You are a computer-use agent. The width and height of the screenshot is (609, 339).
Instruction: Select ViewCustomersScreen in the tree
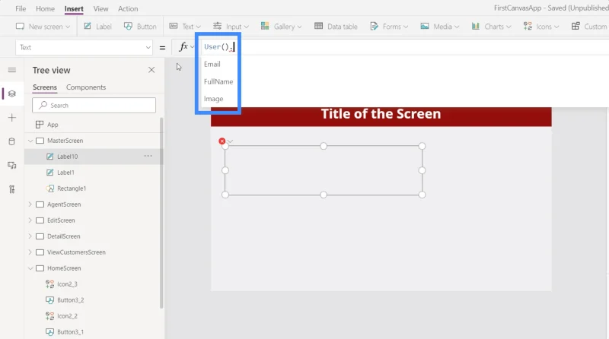coord(76,252)
